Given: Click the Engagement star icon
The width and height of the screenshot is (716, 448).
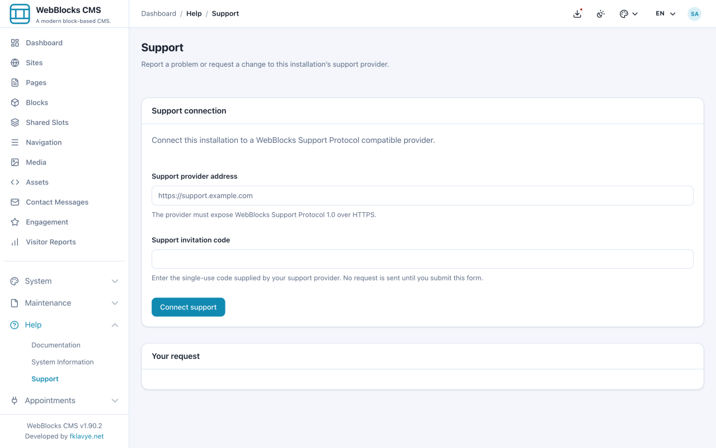Looking at the screenshot, I should pyautogui.click(x=15, y=222).
